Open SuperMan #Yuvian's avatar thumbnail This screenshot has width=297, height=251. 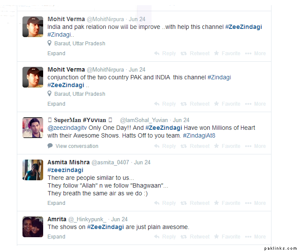point(33,128)
